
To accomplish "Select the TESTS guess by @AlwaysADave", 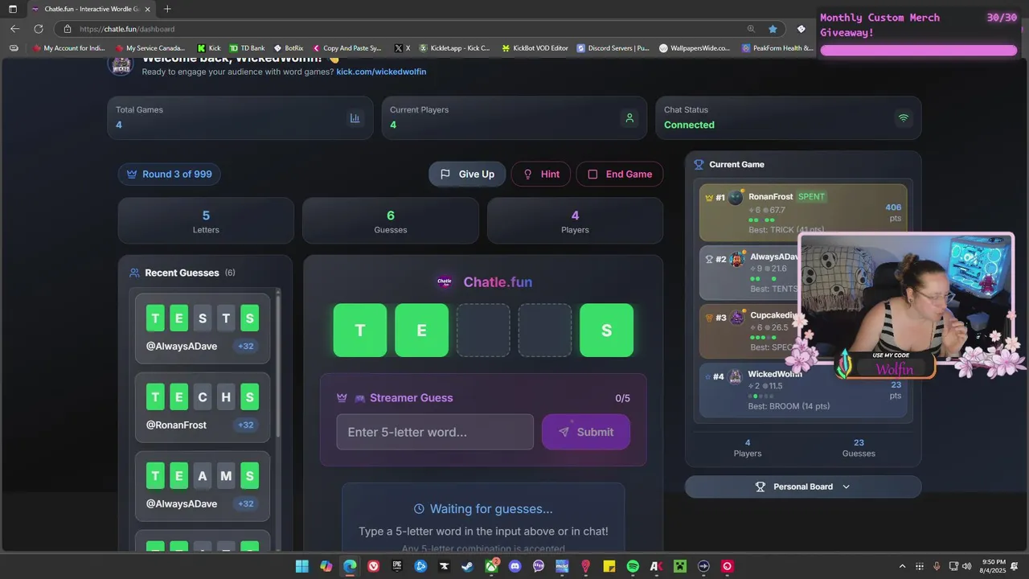I will point(203,329).
